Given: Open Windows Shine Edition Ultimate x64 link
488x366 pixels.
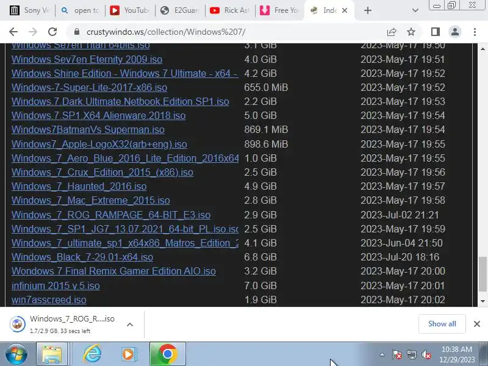Looking at the screenshot, I should [x=125, y=73].
